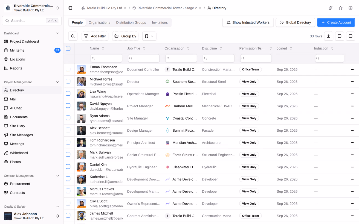Tick David Nguyen's row checkbox

click(68, 106)
